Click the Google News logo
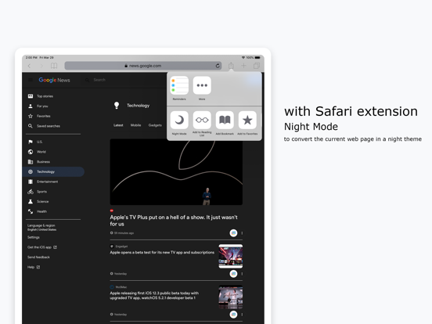The image size is (432, 324). 54,80
